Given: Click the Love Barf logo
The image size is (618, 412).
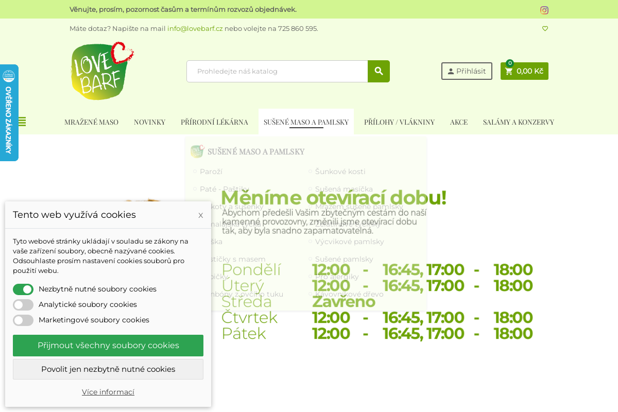Looking at the screenshot, I should pos(102,71).
